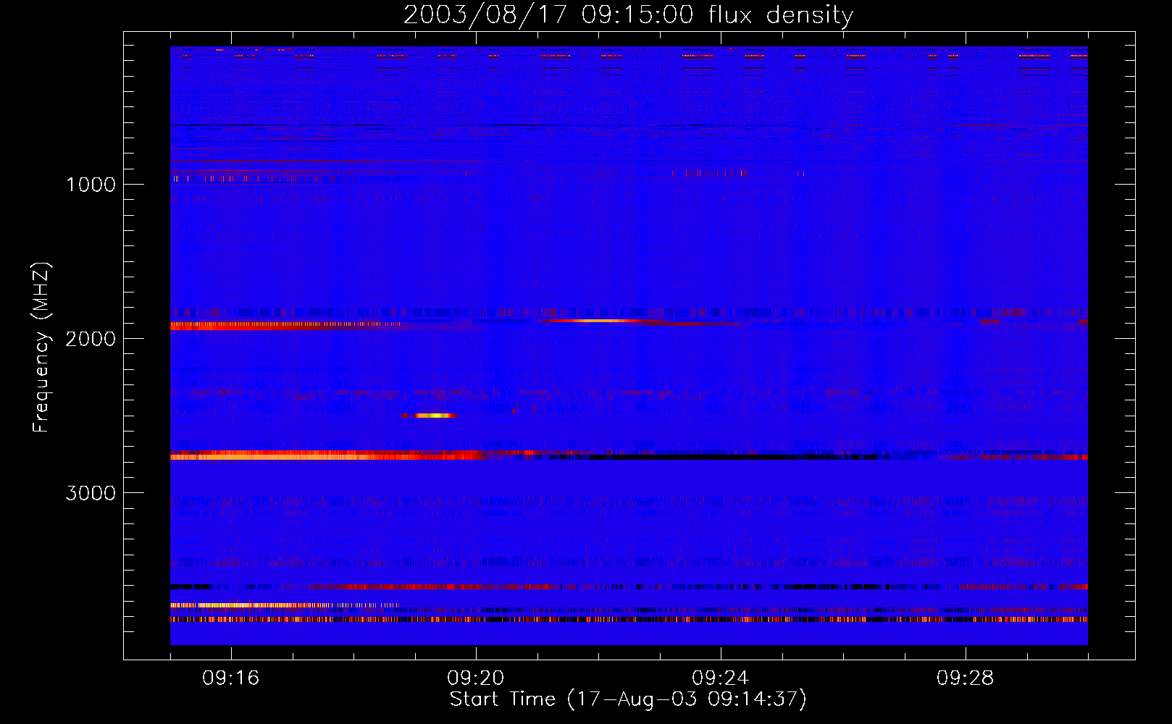Click the 09:28 time axis label
The height and width of the screenshot is (724, 1172).
coord(966,678)
